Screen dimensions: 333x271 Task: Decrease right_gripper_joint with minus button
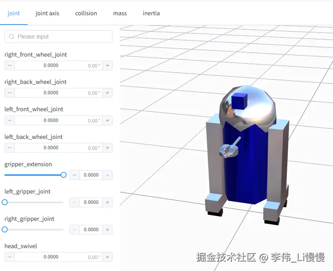(75, 230)
